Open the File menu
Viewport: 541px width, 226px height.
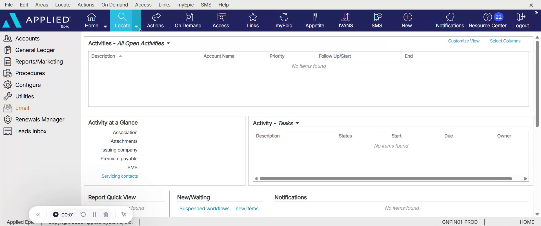pyautogui.click(x=9, y=5)
